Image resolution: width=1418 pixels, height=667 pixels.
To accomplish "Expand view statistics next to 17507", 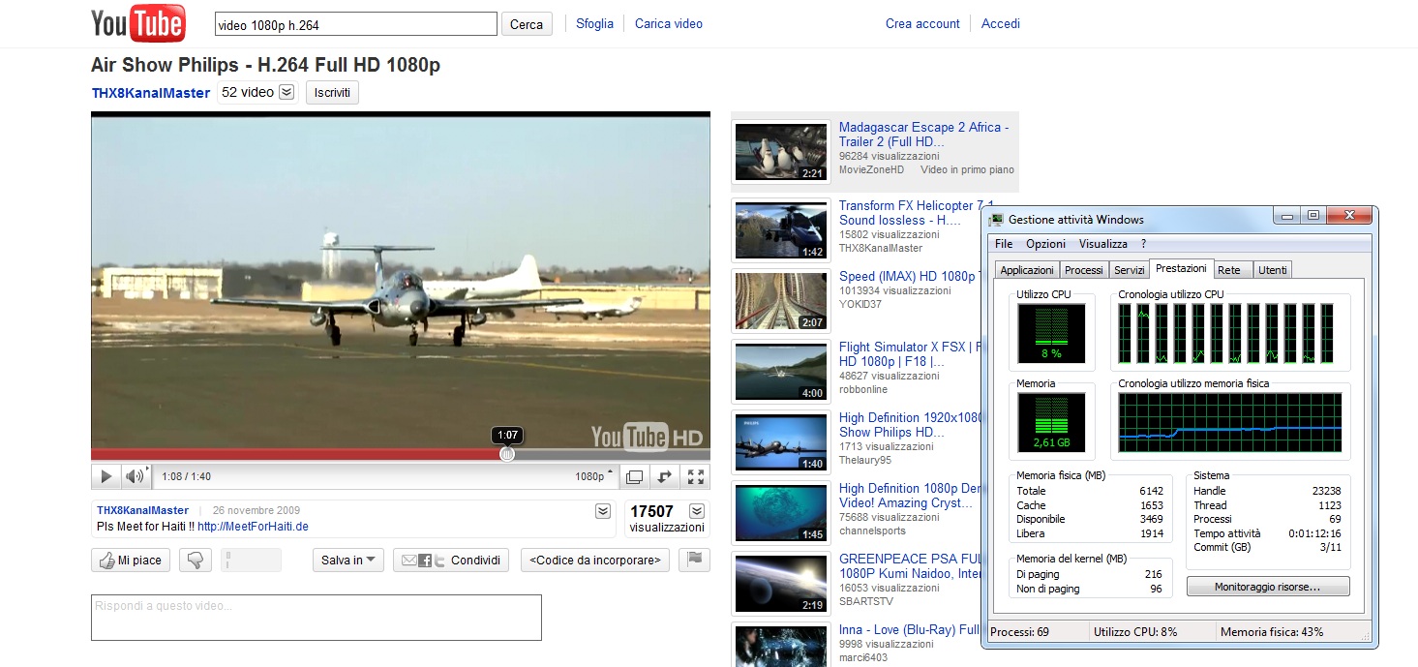I will click(696, 511).
